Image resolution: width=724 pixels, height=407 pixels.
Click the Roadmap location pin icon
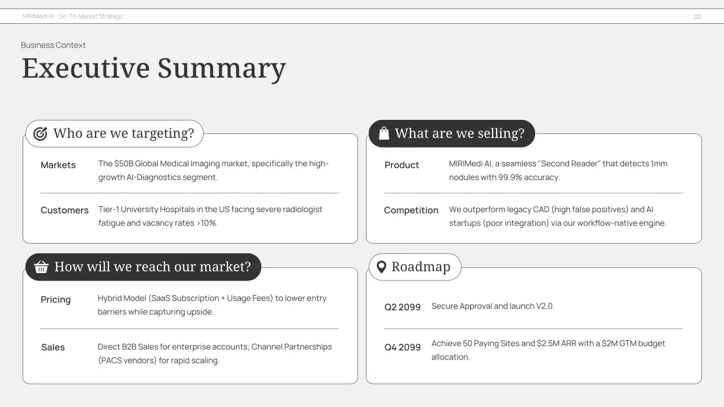pos(382,267)
